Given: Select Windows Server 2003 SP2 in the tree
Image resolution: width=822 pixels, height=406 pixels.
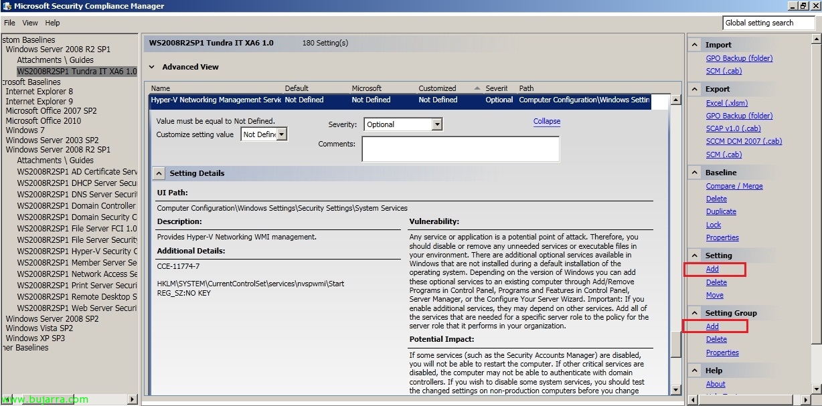Looking at the screenshot, I should (52, 140).
